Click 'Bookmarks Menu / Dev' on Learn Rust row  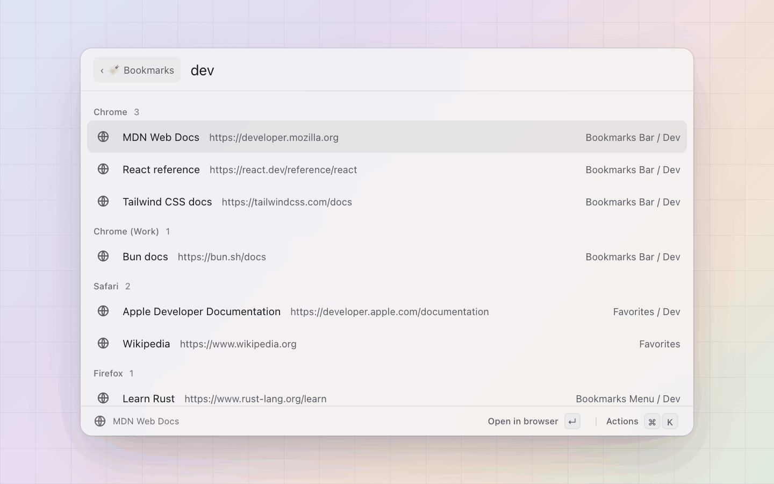(x=628, y=398)
